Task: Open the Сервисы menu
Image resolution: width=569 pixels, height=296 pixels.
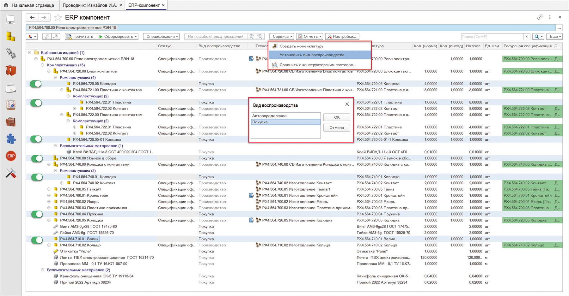Action: pyautogui.click(x=282, y=37)
